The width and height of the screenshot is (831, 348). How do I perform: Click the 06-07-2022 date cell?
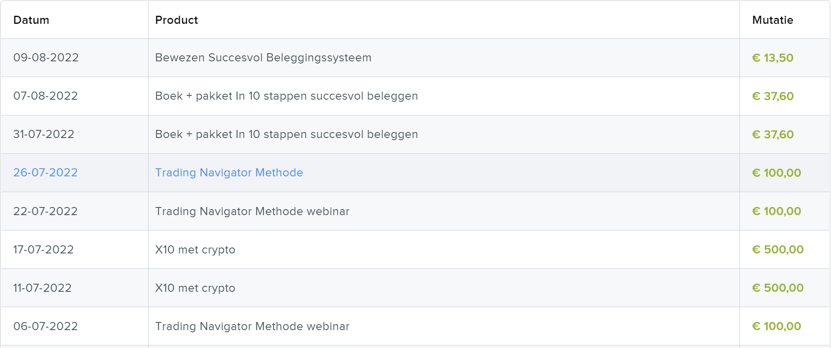pos(46,326)
